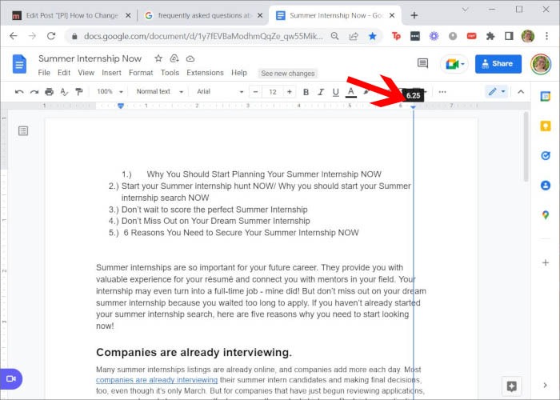Click the Get add-ons plus icon
The width and height of the screenshot is (560, 400).
pyautogui.click(x=546, y=263)
